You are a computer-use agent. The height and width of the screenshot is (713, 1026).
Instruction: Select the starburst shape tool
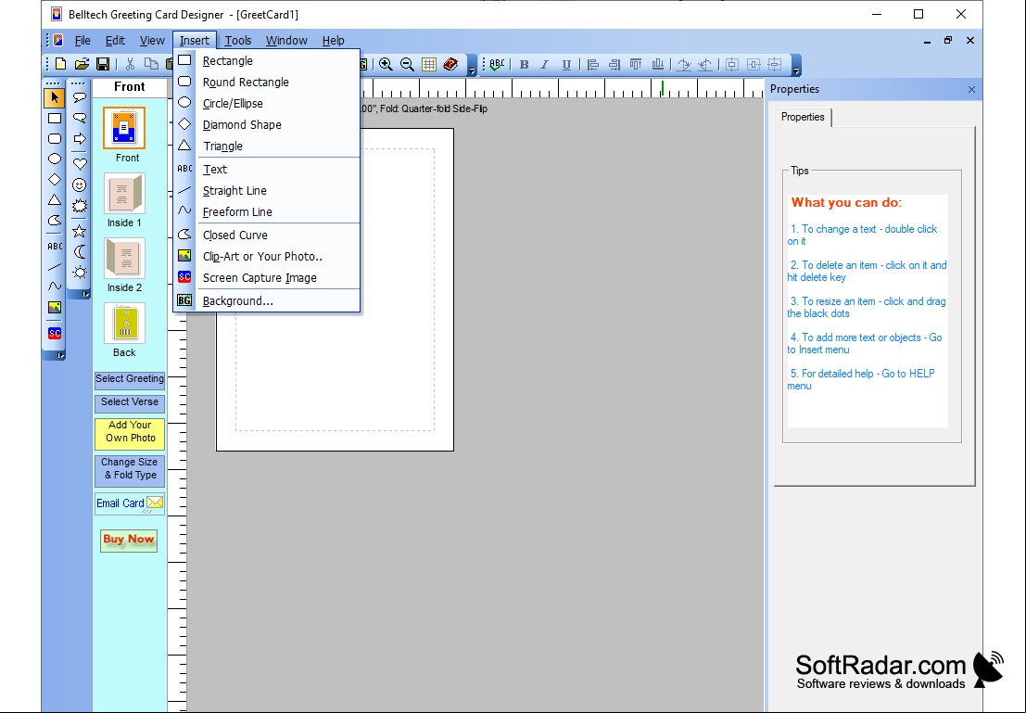79,206
